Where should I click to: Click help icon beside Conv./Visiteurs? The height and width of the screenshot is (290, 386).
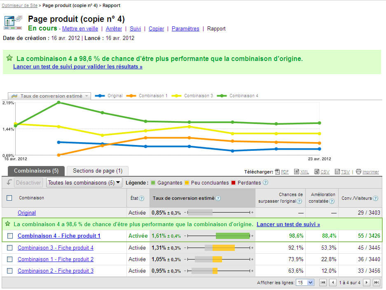coord(375,198)
